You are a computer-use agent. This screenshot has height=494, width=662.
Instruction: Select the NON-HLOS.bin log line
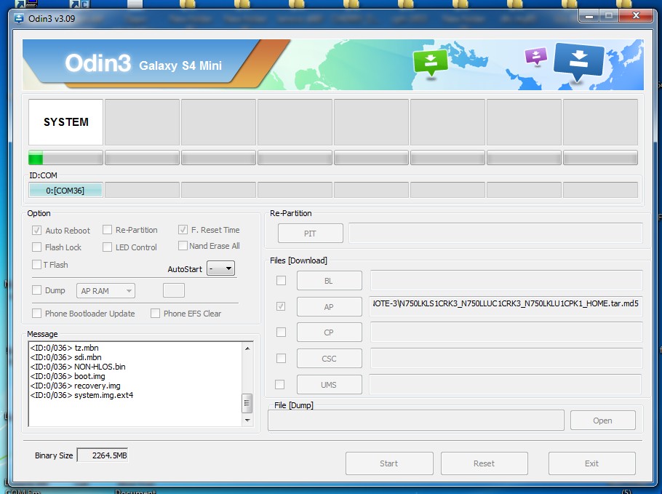tap(78, 367)
